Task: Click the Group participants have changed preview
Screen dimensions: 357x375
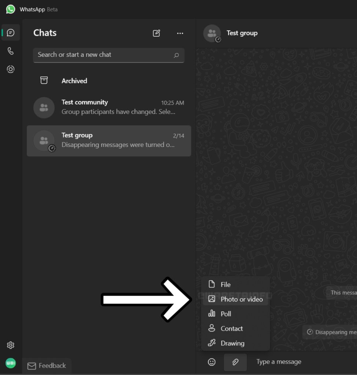Action: (118, 112)
